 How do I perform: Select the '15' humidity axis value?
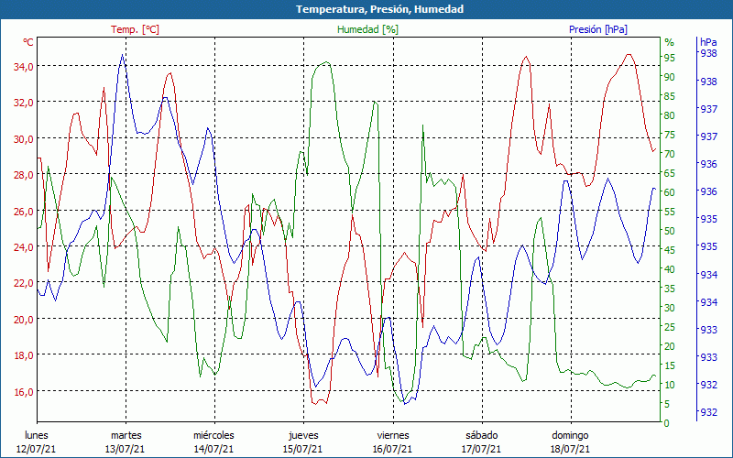(670, 365)
